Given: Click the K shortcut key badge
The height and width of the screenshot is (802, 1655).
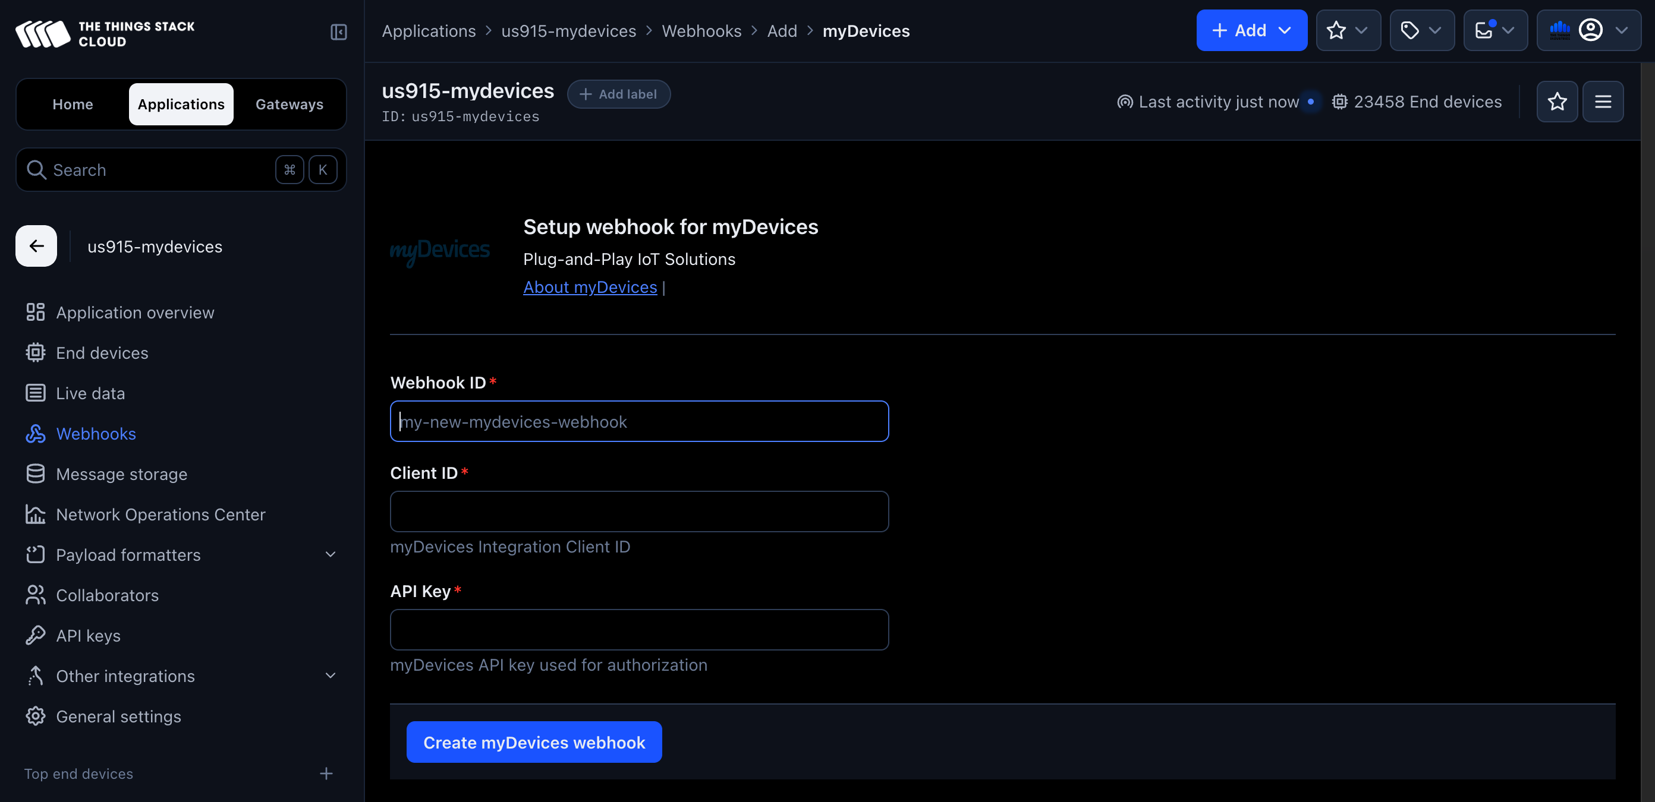Looking at the screenshot, I should pyautogui.click(x=323, y=169).
